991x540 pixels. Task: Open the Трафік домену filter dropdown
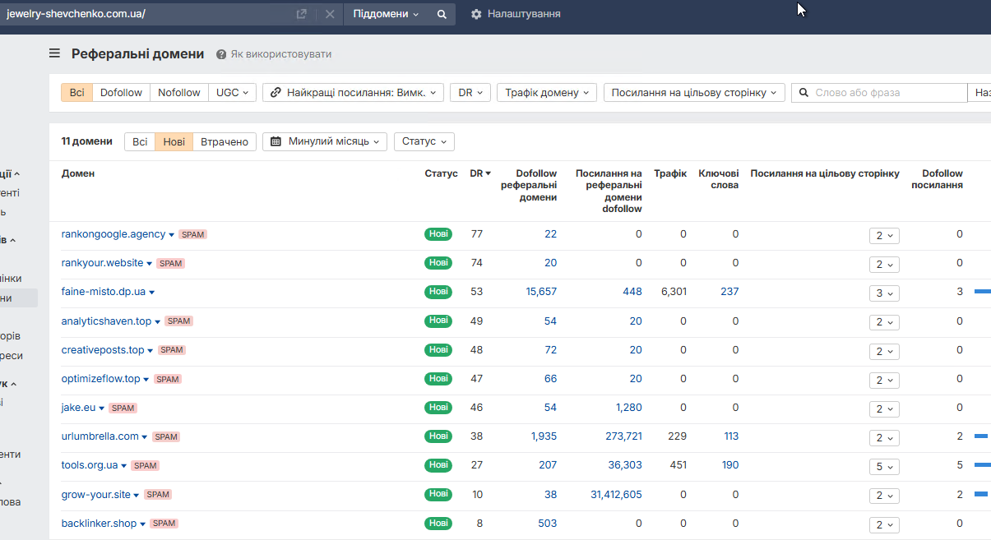pyautogui.click(x=546, y=93)
